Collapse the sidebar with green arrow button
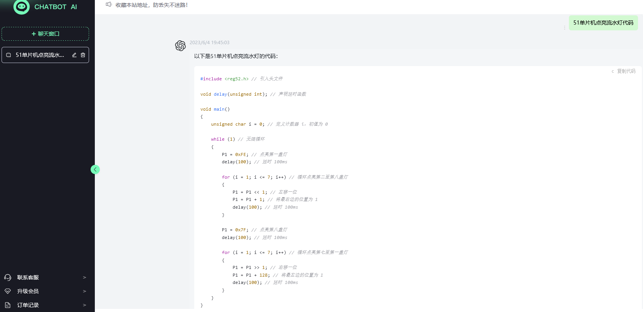Viewport: 643px width, 312px height. (95, 169)
